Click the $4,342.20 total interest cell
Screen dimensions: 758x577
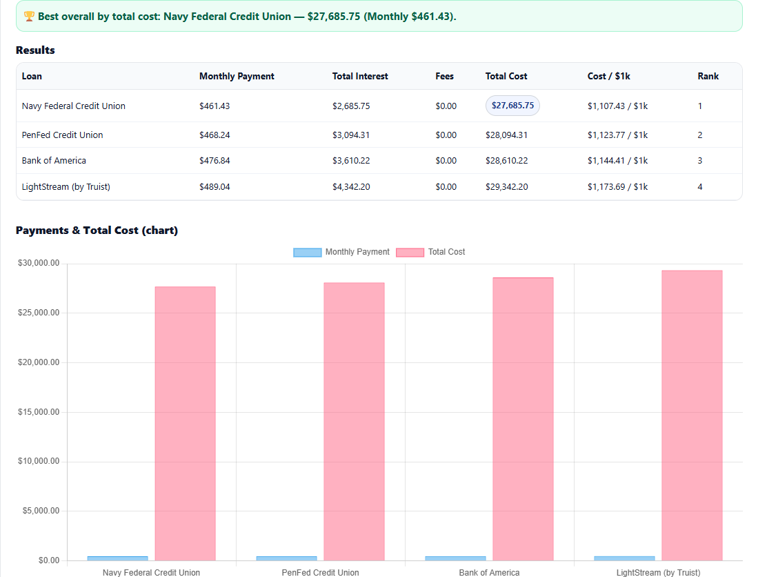[351, 186]
